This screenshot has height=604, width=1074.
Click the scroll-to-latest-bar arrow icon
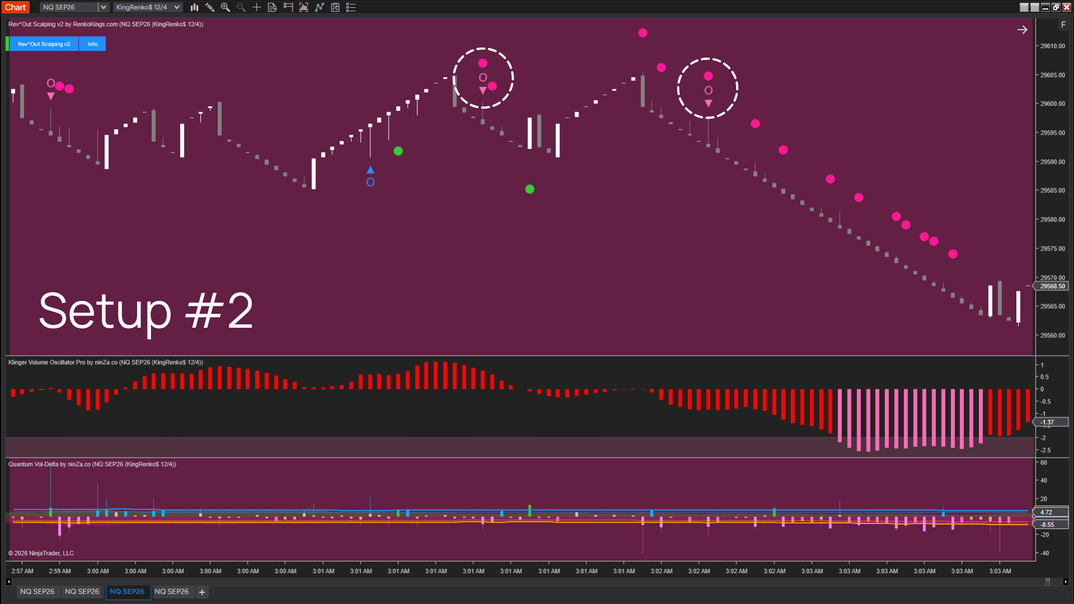pyautogui.click(x=1022, y=30)
